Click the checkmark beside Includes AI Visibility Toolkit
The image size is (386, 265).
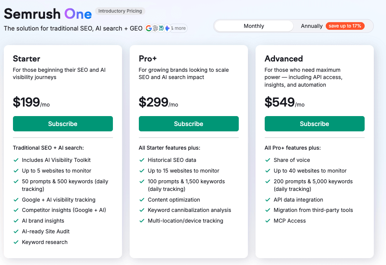click(16, 160)
